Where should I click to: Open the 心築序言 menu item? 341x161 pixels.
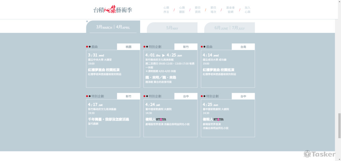pos(166,10)
